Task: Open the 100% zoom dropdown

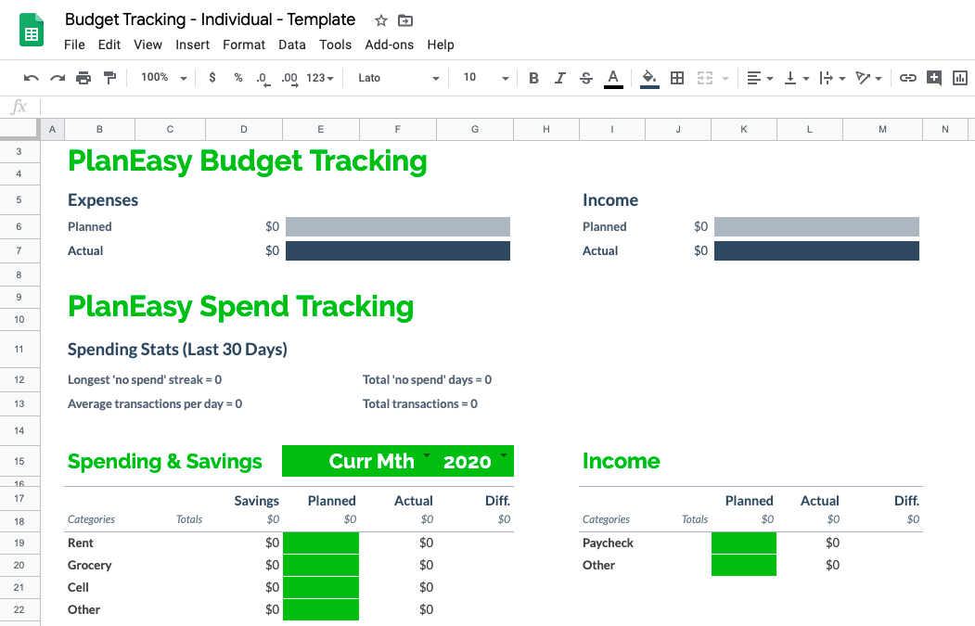Action: point(163,78)
